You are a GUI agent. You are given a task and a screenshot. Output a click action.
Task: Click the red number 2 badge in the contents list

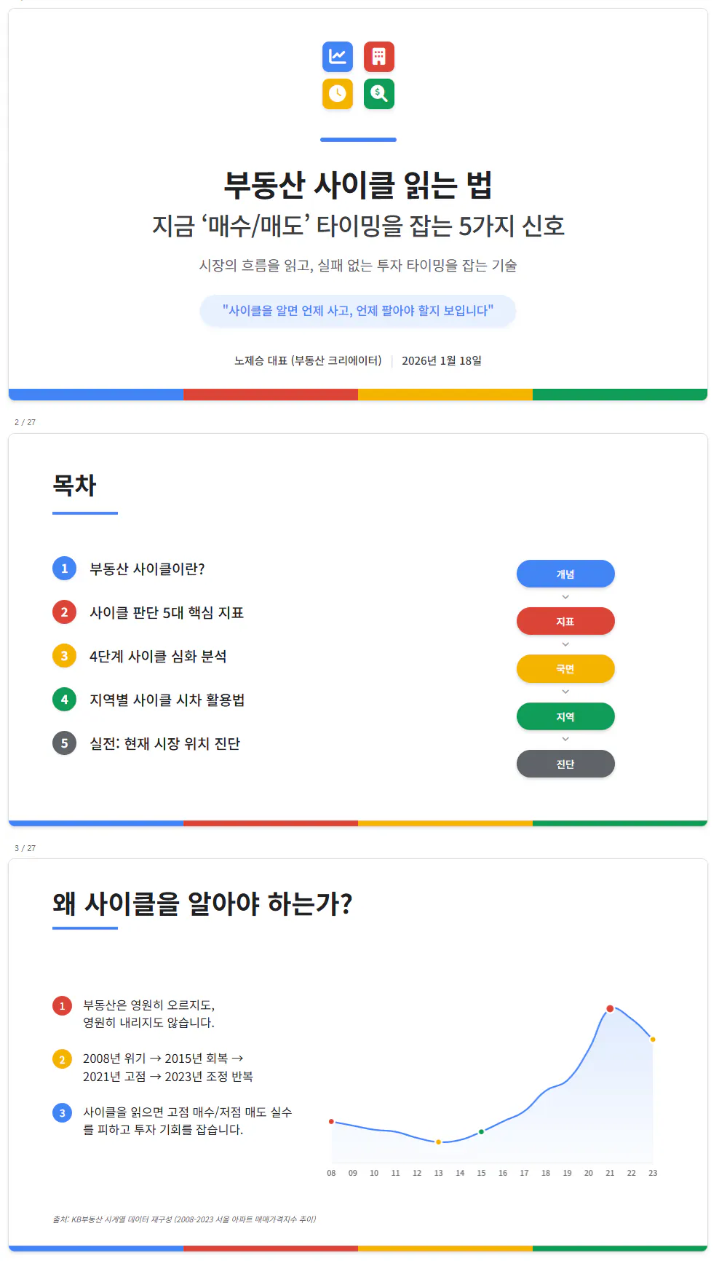(64, 612)
